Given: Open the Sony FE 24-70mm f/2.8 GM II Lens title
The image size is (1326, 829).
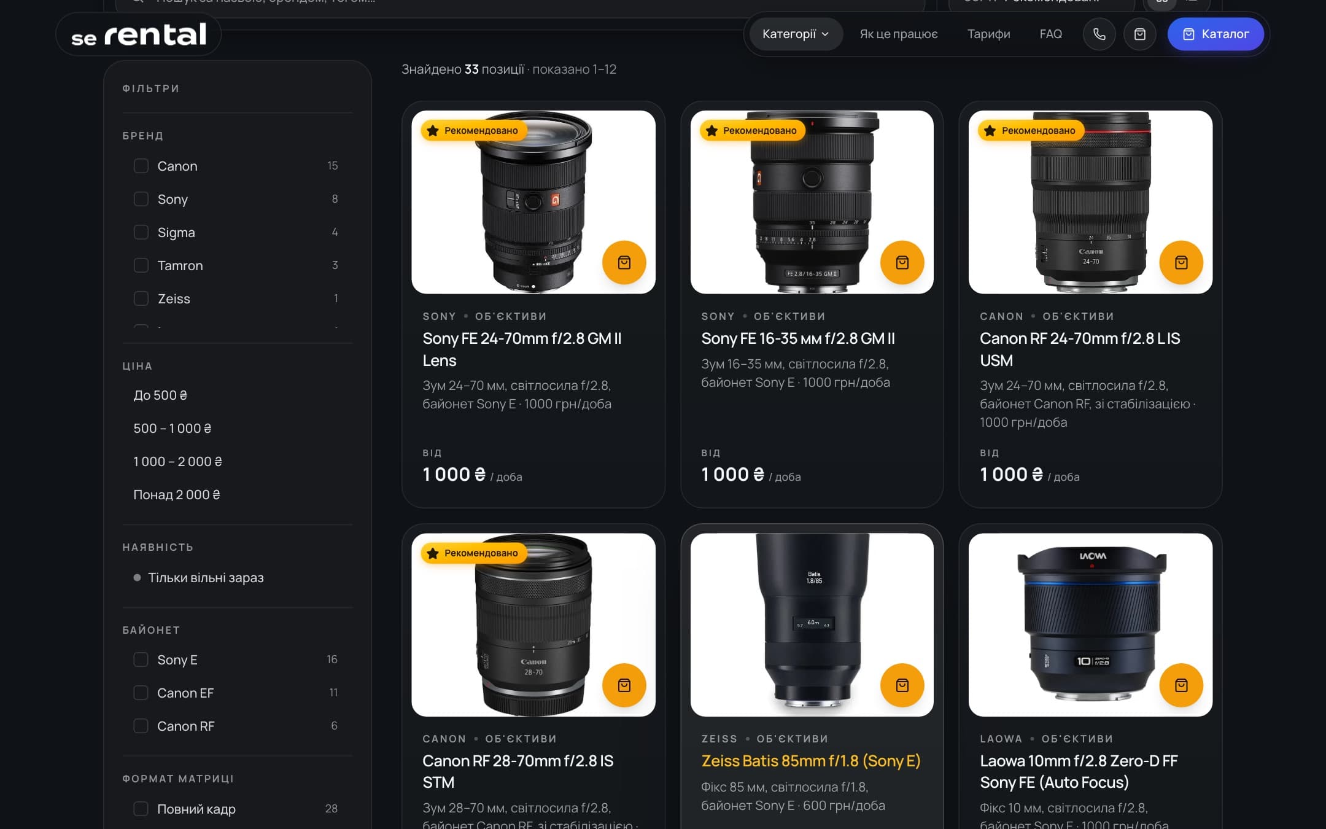Looking at the screenshot, I should coord(522,349).
